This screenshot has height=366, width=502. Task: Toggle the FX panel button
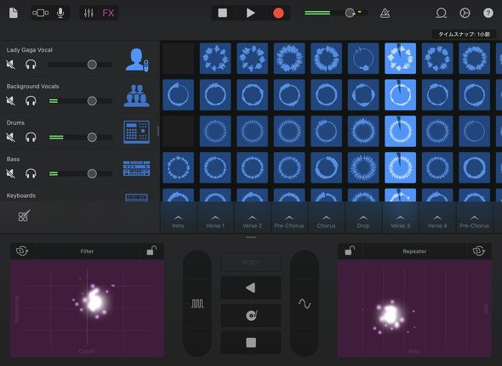108,13
